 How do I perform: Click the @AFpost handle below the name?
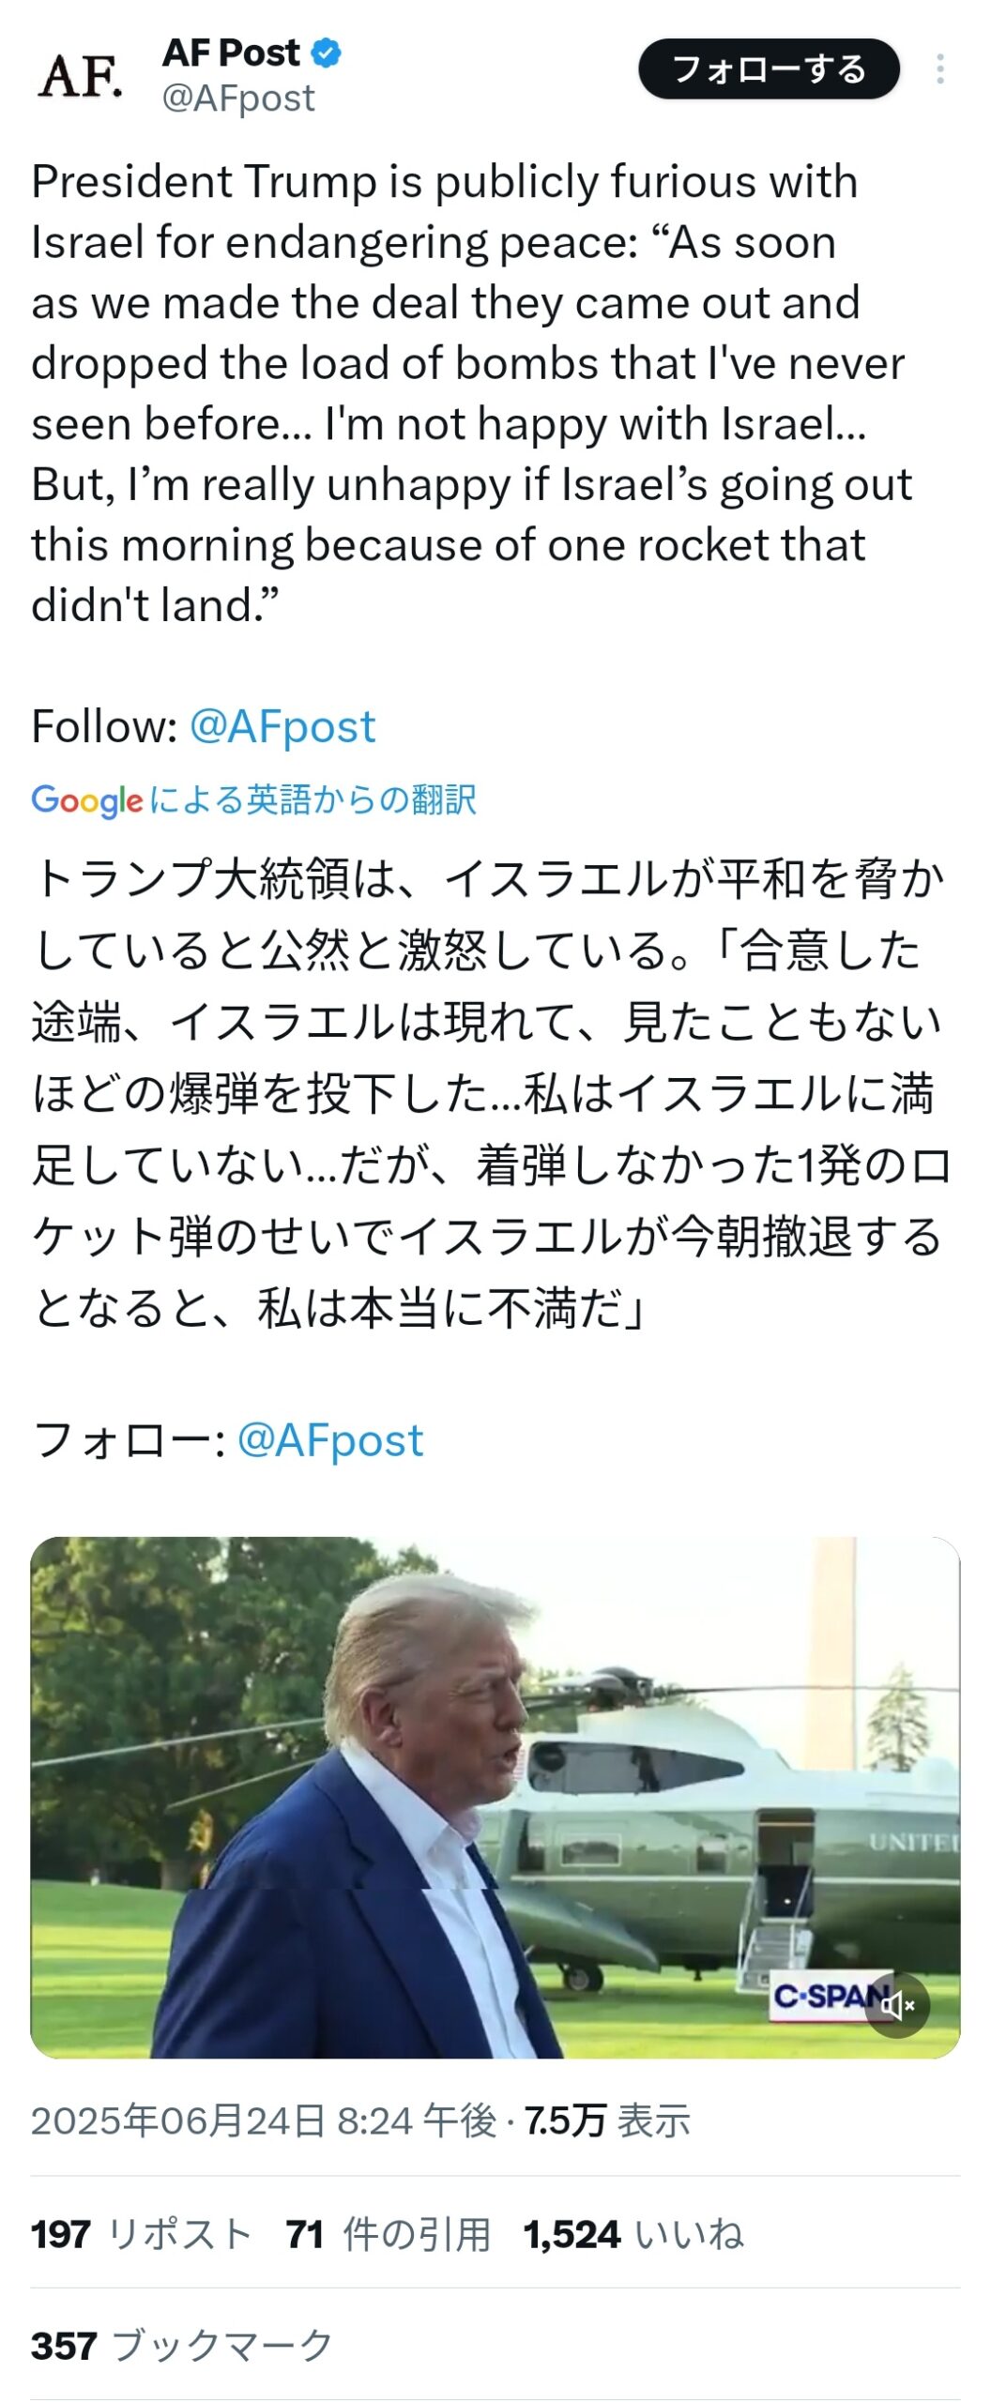(238, 98)
